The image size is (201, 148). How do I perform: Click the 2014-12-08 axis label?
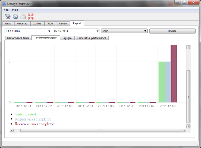tap(167, 106)
